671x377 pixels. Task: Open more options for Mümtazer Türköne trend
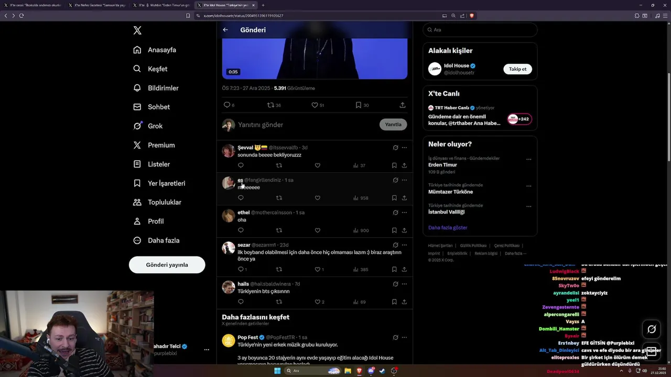528,186
